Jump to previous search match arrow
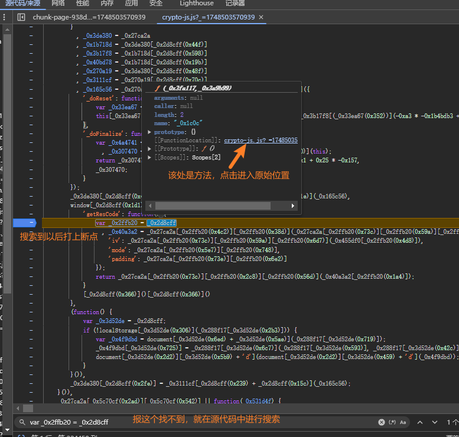The image size is (459, 437). [420, 422]
